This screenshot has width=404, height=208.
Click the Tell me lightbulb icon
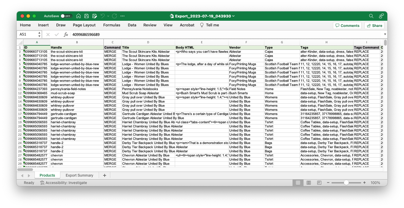tap(202, 25)
